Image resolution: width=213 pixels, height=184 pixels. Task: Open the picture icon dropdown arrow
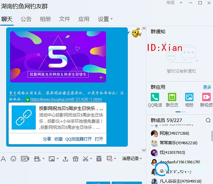[x=58, y=159]
